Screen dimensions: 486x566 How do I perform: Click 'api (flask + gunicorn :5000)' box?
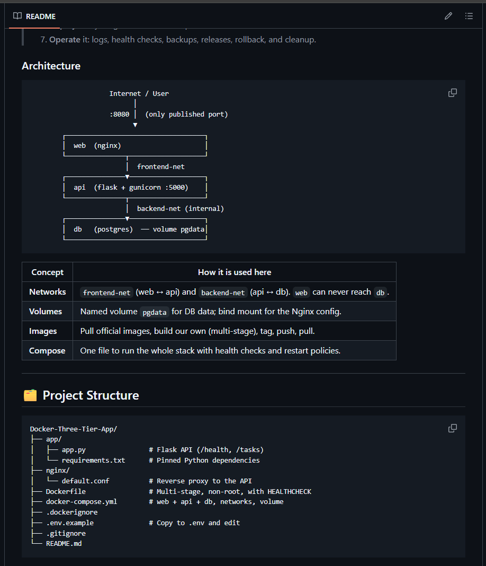click(x=131, y=188)
